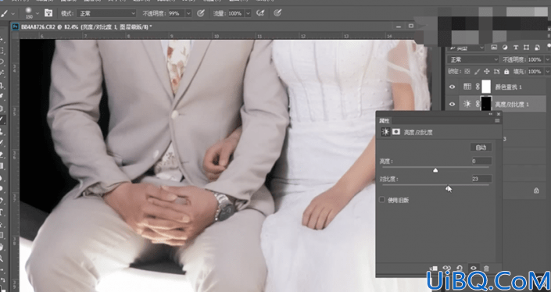Toggle the Brush Settings panel icon
The height and width of the screenshot is (292, 551).
click(48, 13)
